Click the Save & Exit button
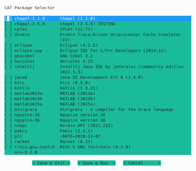Viewport: 196px width, 171px height. pos(51,163)
